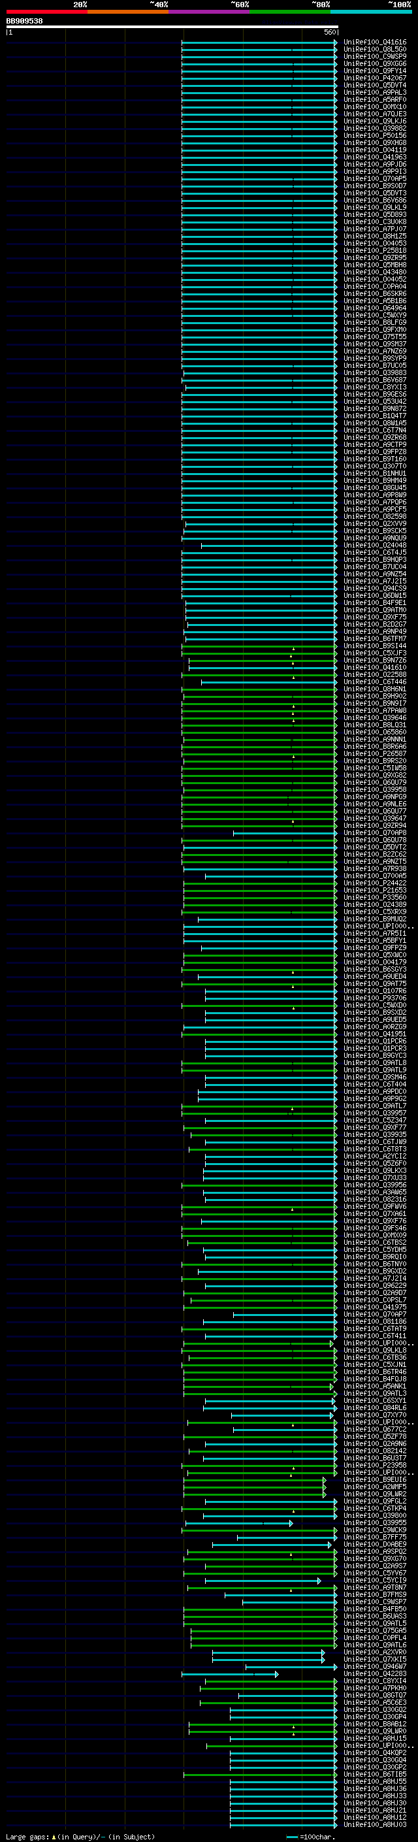Click hit label UniRef100_Q9LKJ6
The image size is (418, 1842).
tap(375, 121)
